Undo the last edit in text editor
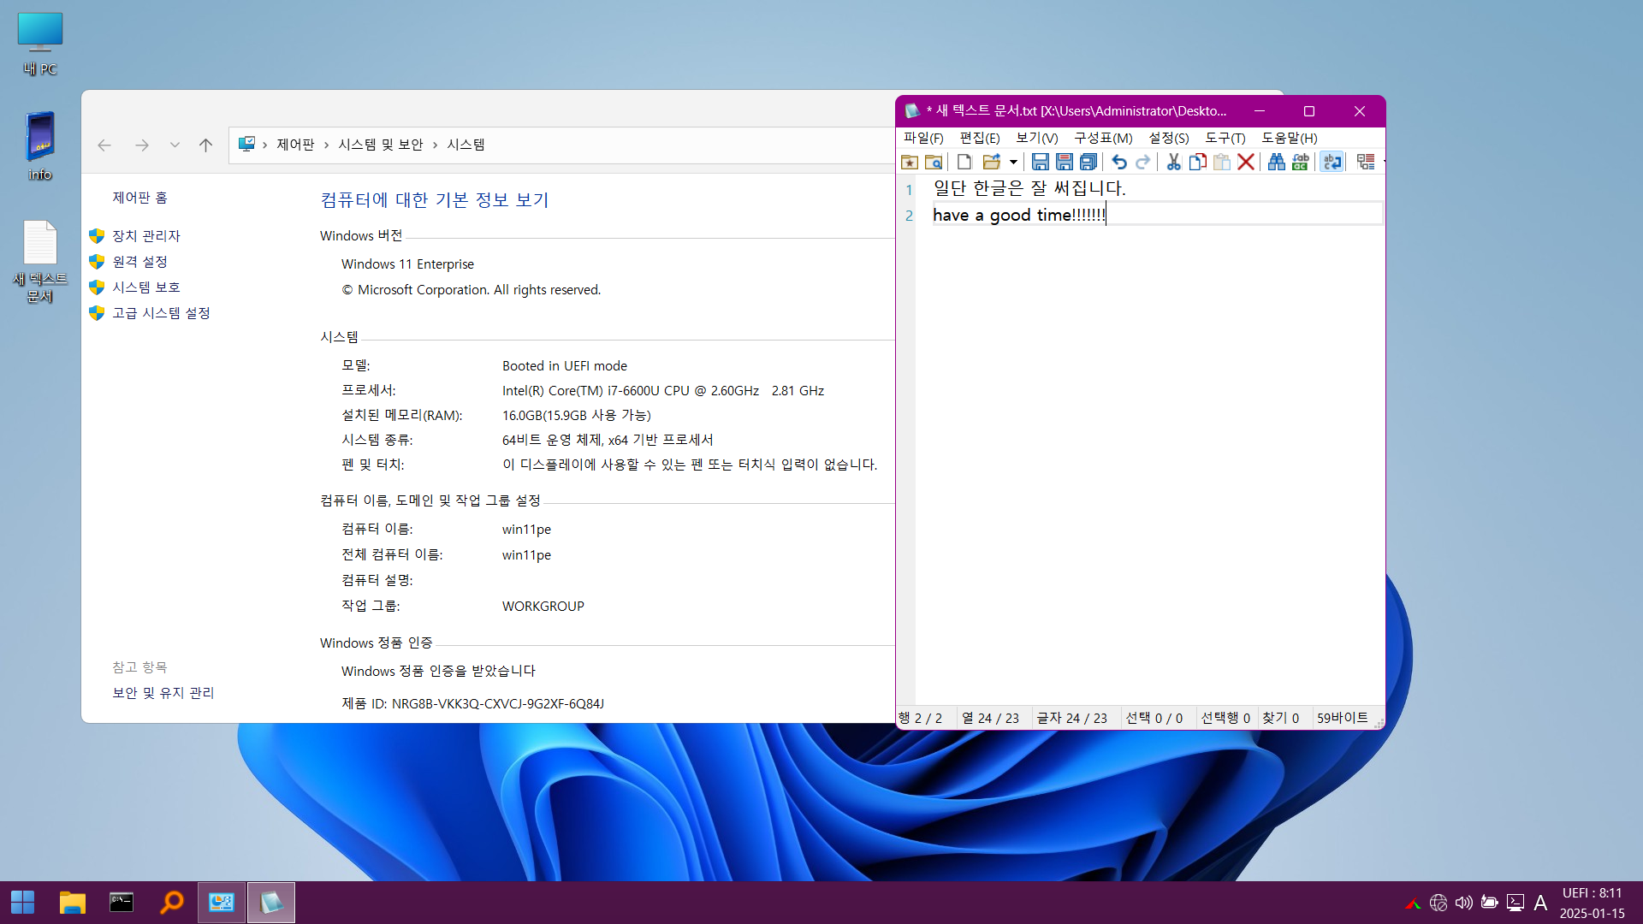This screenshot has width=1643, height=924. point(1119,162)
